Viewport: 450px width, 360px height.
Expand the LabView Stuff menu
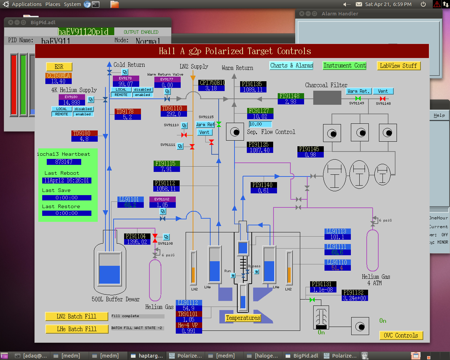[399, 66]
